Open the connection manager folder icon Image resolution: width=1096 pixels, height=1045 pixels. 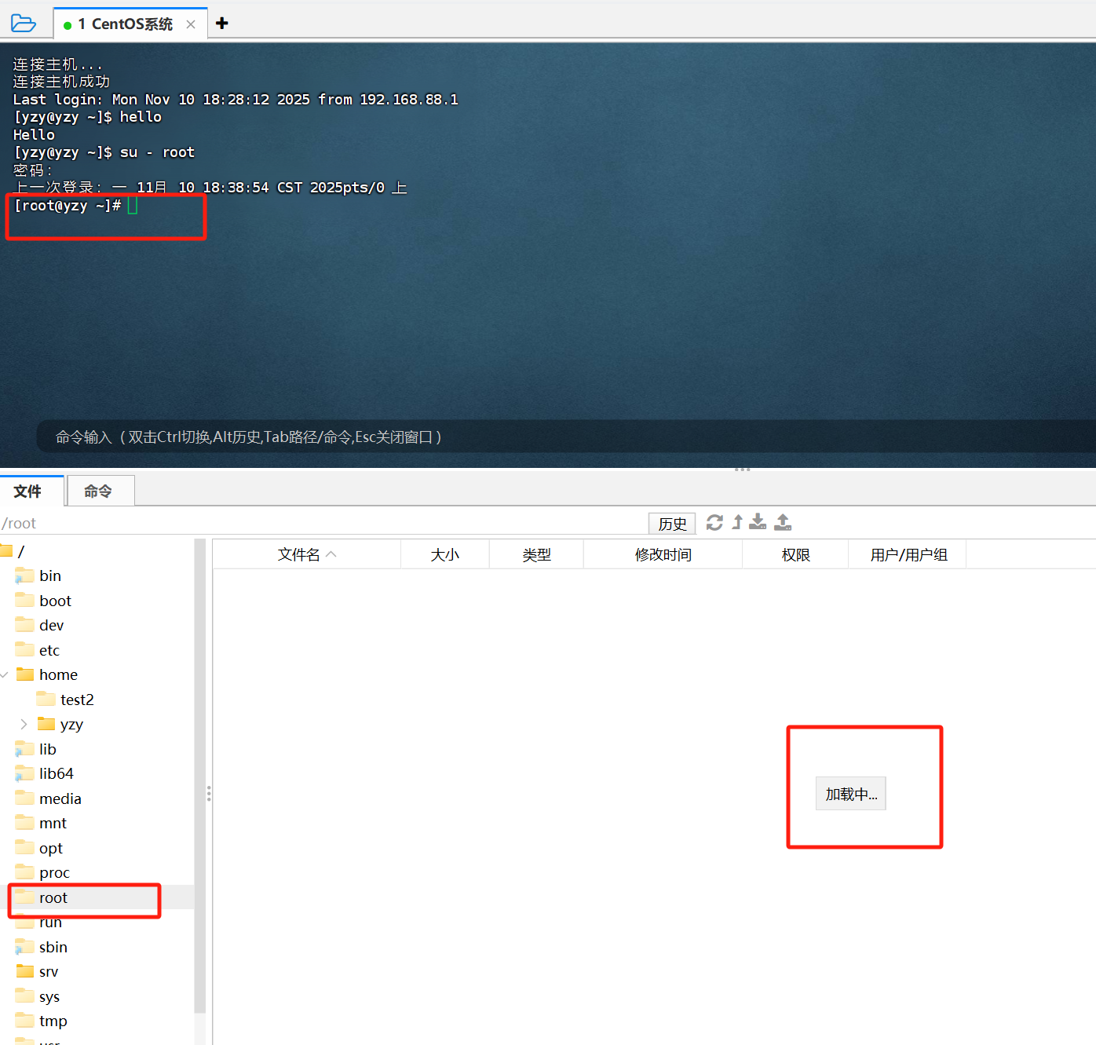pyautogui.click(x=24, y=23)
